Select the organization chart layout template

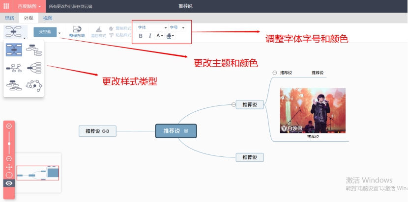click(x=14, y=85)
